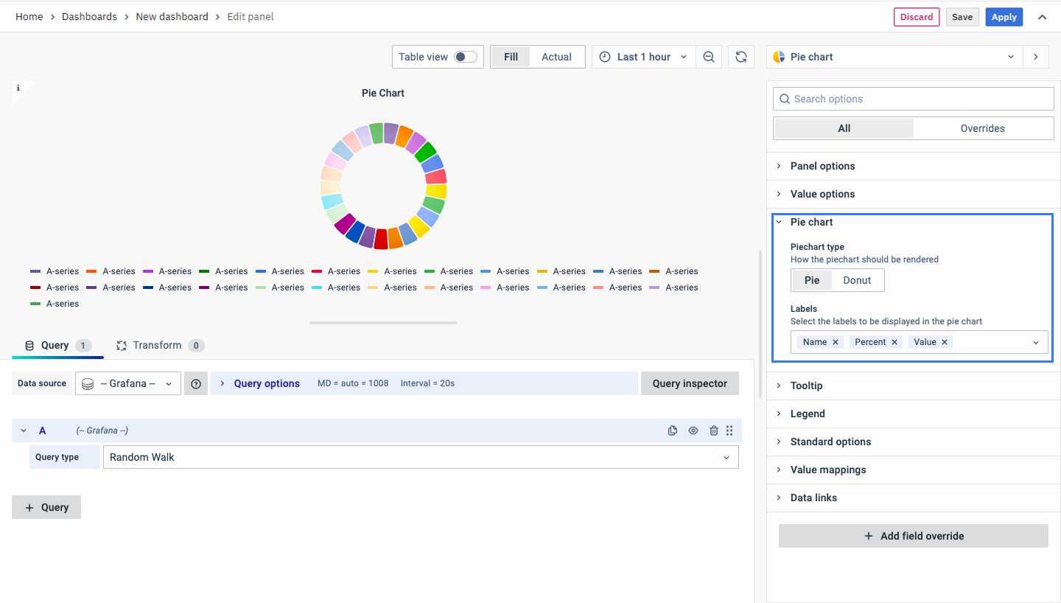
Task: Click the purple A-series legend color swatch
Action: (35, 271)
